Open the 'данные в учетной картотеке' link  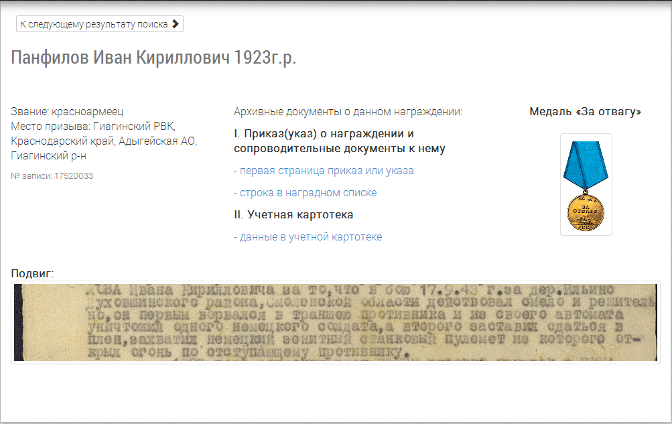coord(308,237)
